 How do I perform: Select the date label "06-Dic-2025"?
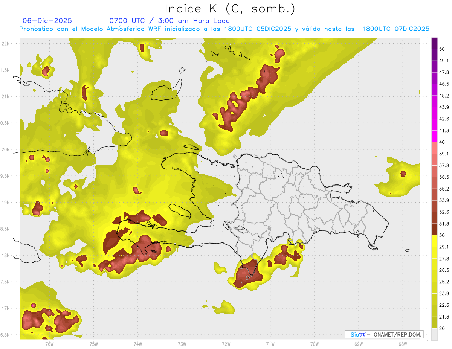(47, 21)
